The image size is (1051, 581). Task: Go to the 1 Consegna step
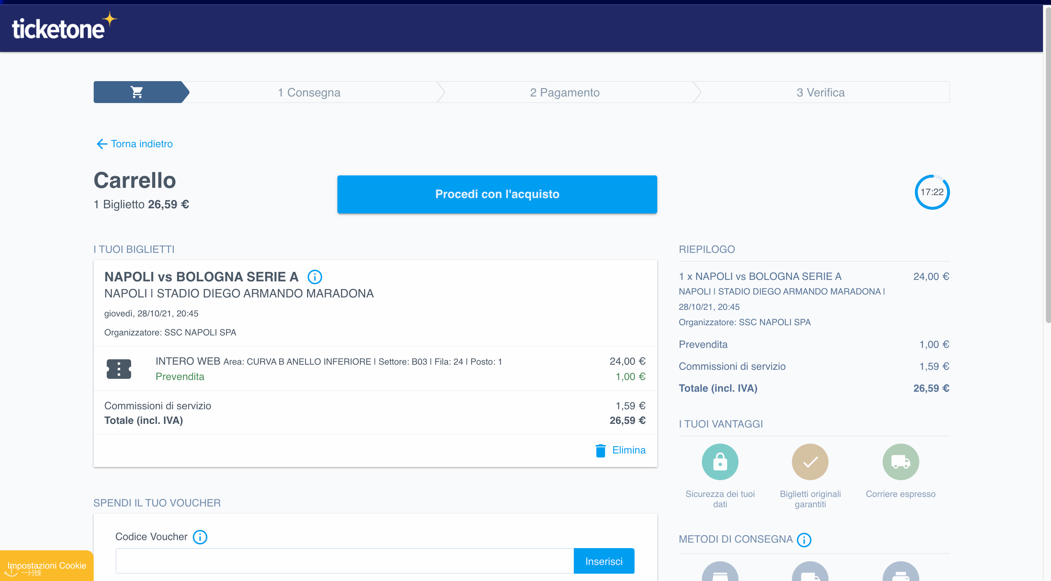tap(309, 92)
